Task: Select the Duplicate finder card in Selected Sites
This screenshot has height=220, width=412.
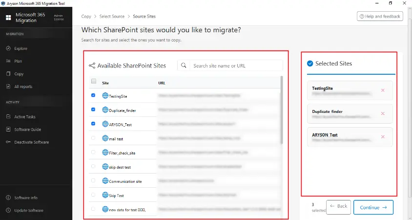Action: (x=350, y=114)
